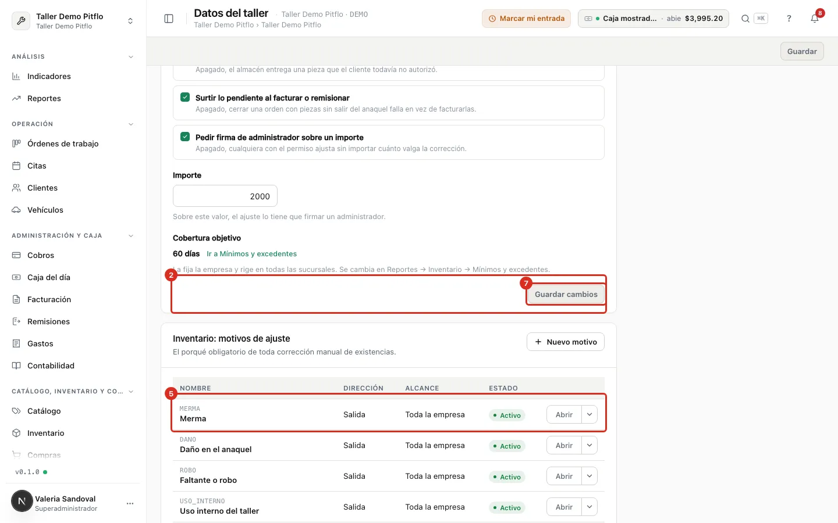Open the Merma reason with Abrir

click(x=564, y=414)
